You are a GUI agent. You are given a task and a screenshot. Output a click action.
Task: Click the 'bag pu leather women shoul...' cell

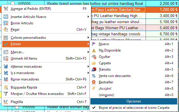tap(118, 22)
